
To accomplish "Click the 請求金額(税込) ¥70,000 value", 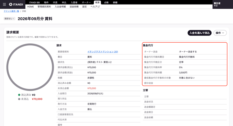I will pos(92,67).
